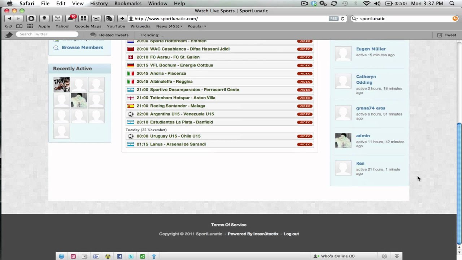Open the Edit menu

(x=61, y=3)
